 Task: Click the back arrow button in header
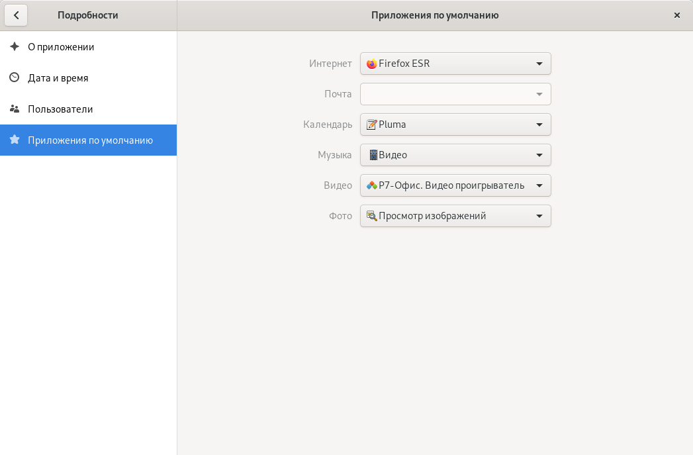[16, 15]
